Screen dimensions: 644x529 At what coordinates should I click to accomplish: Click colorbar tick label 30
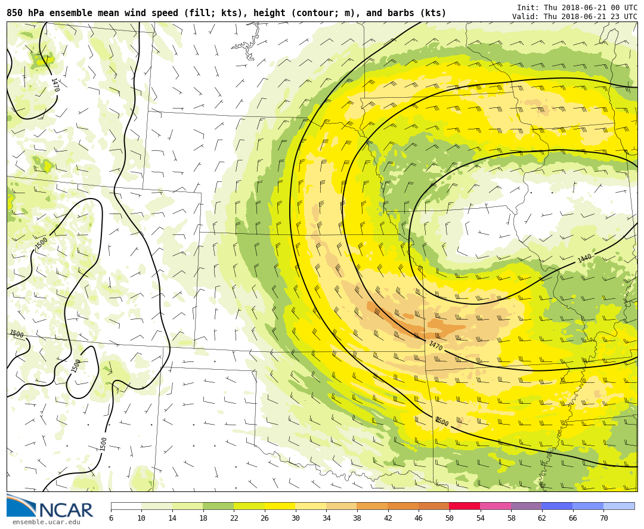click(x=295, y=518)
